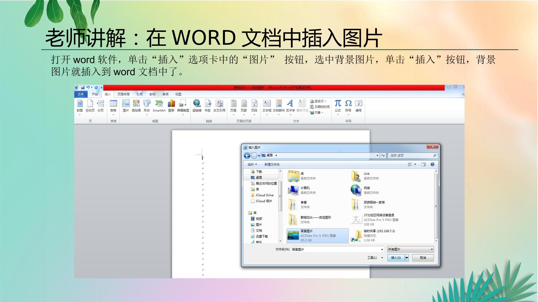Viewport: 538px width, 302px height.
Task: Click the 符号 Omega symbol icon
Action: [348, 103]
